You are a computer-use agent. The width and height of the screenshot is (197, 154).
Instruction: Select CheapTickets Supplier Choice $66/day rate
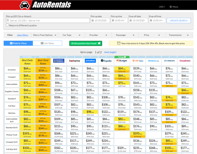click(x=185, y=91)
